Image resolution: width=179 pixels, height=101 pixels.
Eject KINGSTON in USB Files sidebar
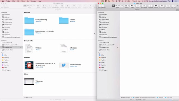(x=118, y=47)
